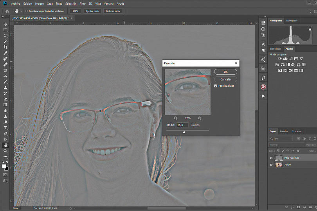Select the Crop tool
The width and height of the screenshot is (317, 211).
click(5, 47)
